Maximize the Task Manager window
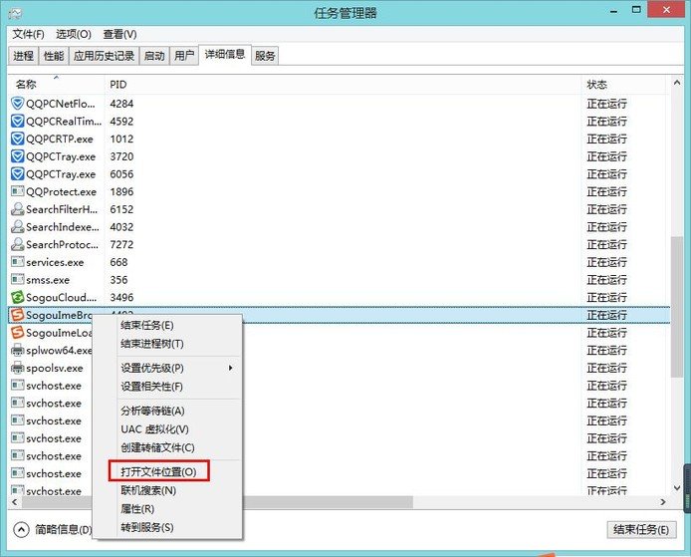This screenshot has width=691, height=557. tap(636, 10)
